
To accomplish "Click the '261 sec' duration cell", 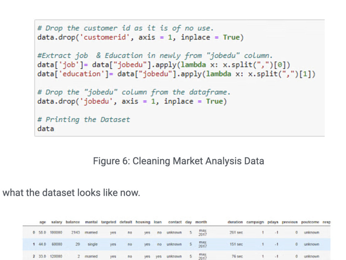I will (x=236, y=233).
